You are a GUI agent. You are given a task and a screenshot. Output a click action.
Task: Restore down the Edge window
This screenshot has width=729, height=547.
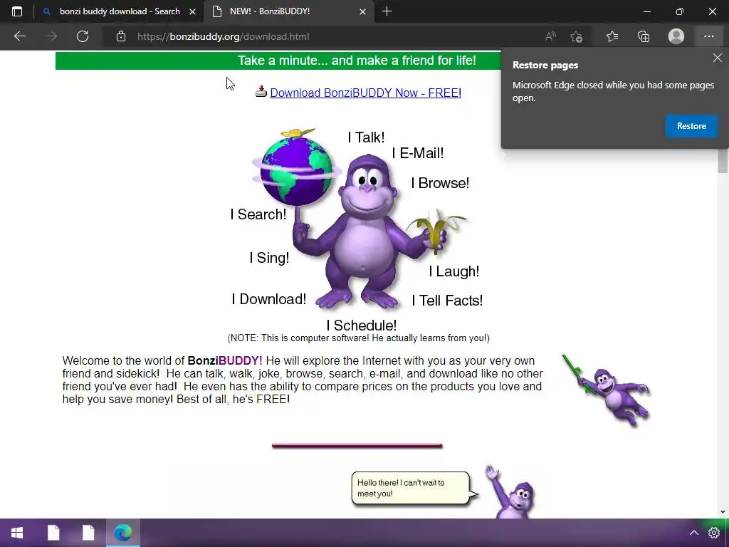point(680,11)
